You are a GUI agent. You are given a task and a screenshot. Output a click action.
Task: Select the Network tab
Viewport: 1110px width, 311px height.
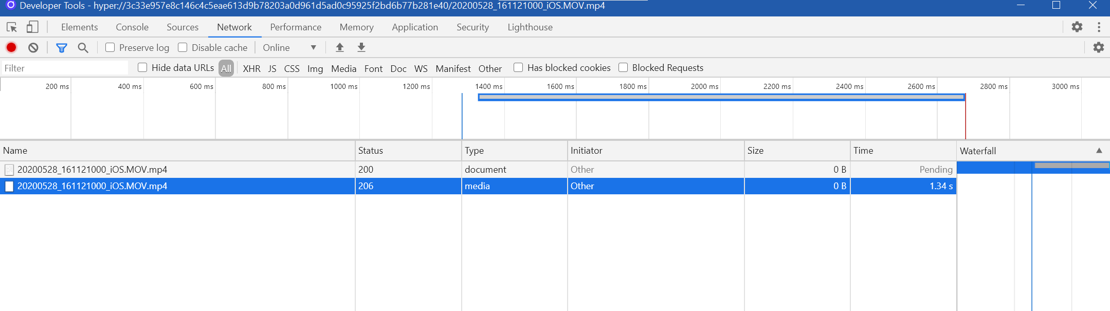click(234, 27)
